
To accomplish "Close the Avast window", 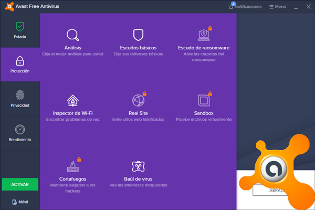I will 309,7.
